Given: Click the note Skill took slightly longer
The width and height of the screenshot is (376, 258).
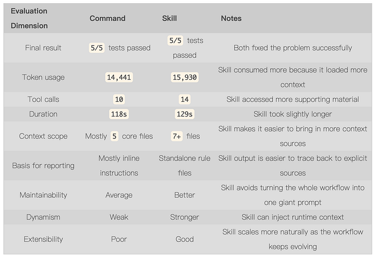Looking at the screenshot, I should [x=293, y=114].
